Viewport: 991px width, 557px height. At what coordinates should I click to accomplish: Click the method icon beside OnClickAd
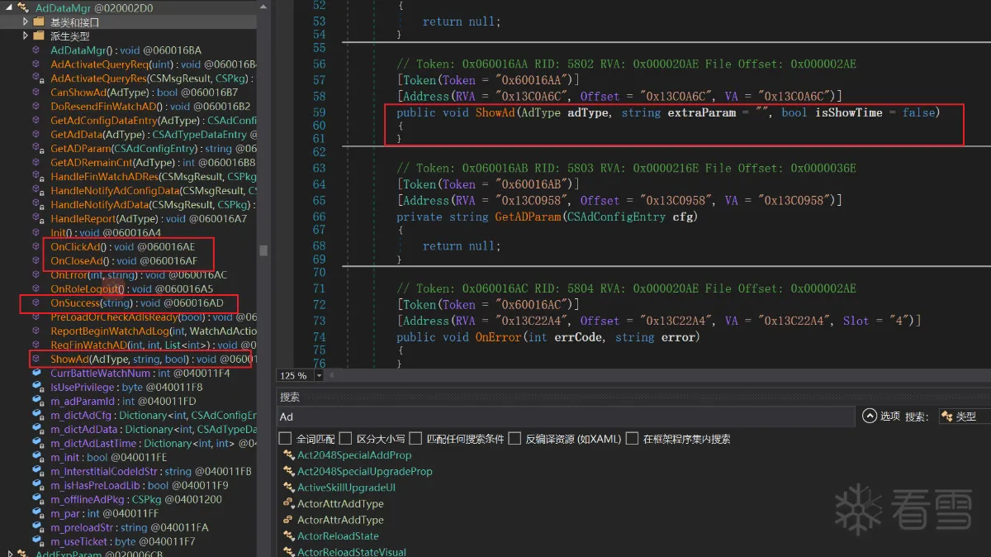(x=36, y=246)
